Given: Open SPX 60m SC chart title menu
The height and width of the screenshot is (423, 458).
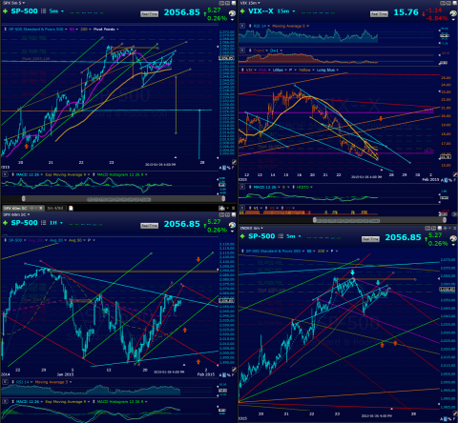Looking at the screenshot, I should (16, 214).
